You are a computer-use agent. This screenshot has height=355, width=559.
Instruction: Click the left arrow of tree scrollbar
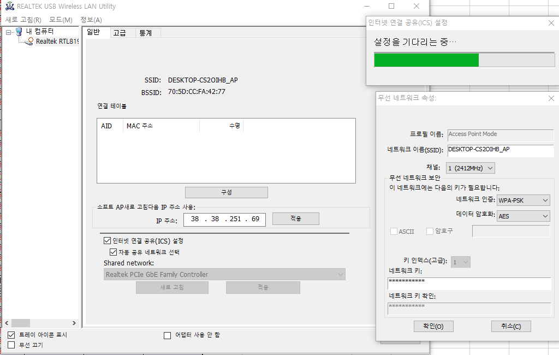7,323
